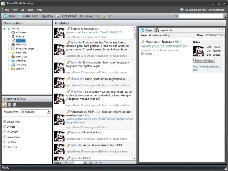Select Searches in navigation tree

pos(21,60)
